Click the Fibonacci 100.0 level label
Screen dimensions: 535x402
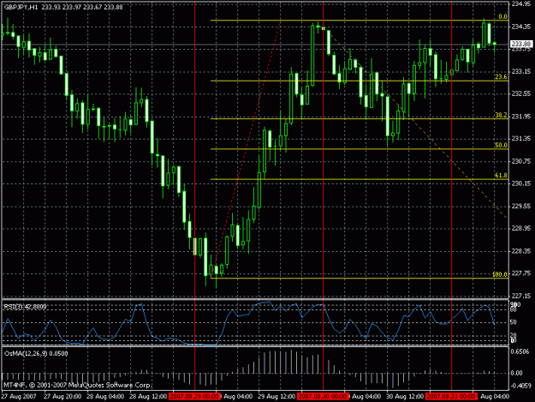[500, 274]
